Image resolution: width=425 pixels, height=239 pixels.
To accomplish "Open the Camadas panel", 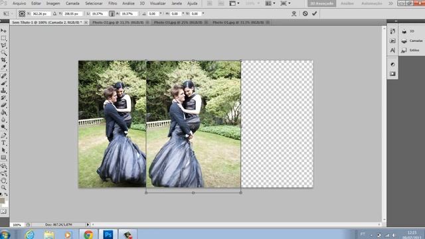I will click(x=412, y=40).
